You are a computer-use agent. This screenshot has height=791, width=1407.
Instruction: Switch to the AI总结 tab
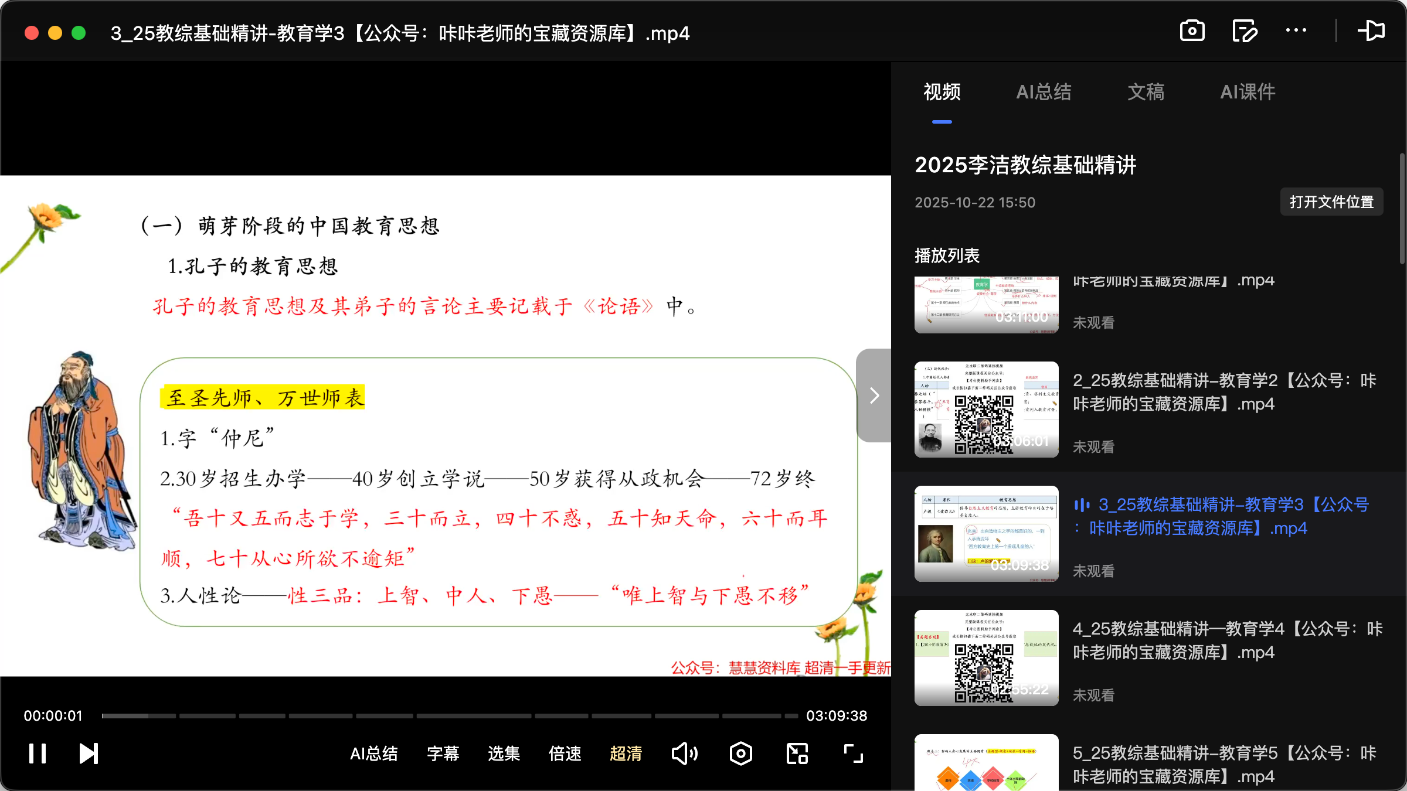coord(1044,92)
